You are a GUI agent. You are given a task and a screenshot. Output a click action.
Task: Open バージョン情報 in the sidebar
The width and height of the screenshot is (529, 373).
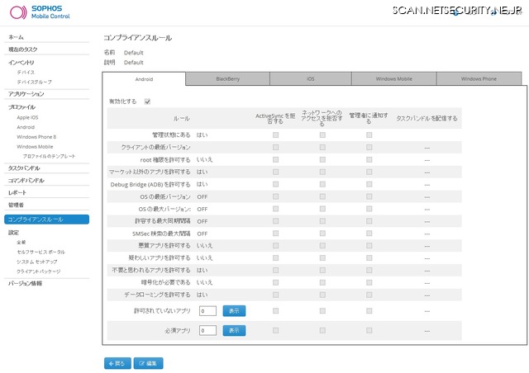[25, 283]
